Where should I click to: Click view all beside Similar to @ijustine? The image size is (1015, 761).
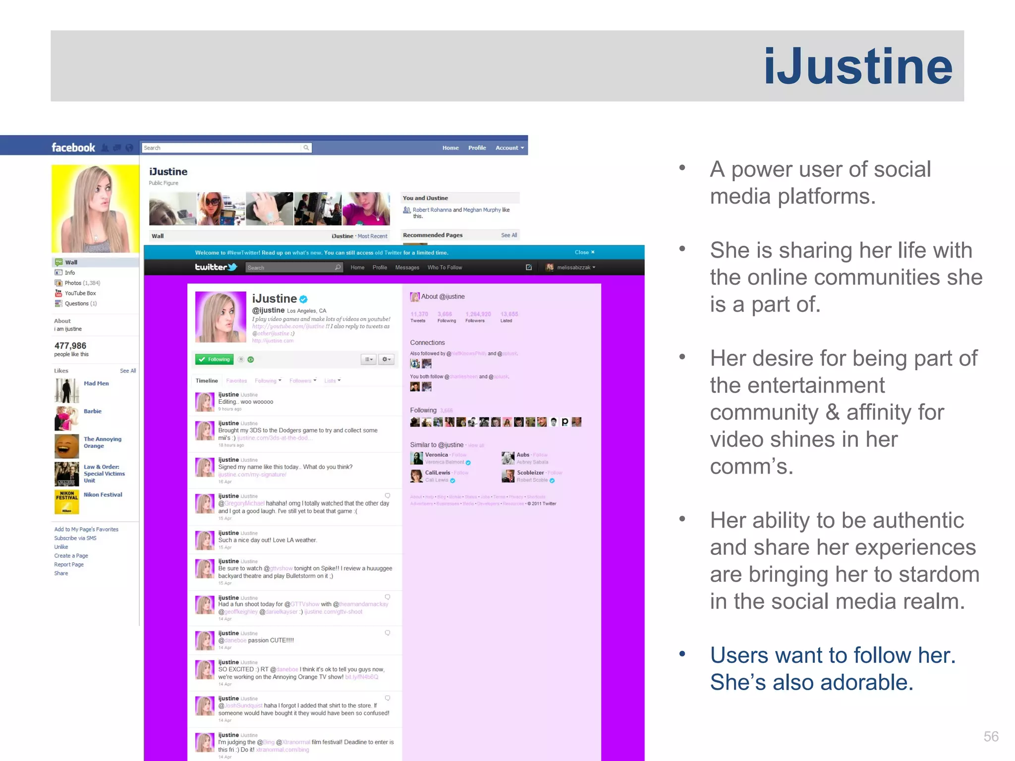[x=476, y=445]
